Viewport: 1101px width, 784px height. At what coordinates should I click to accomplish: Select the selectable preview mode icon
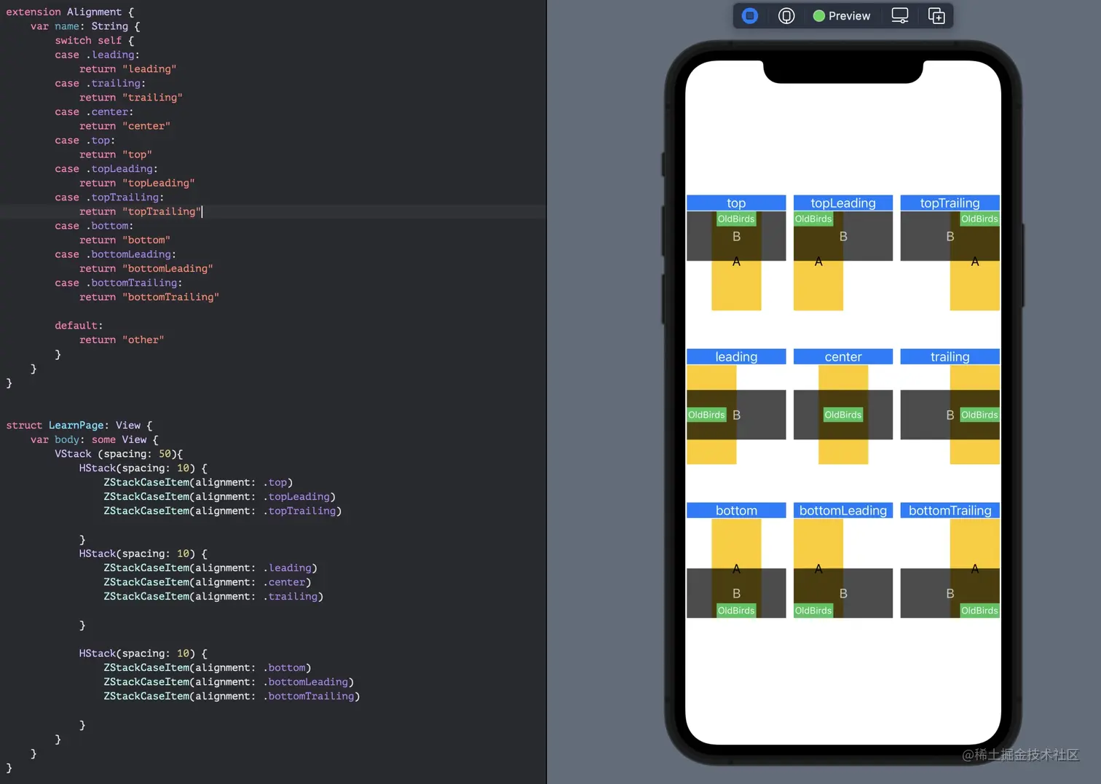786,15
